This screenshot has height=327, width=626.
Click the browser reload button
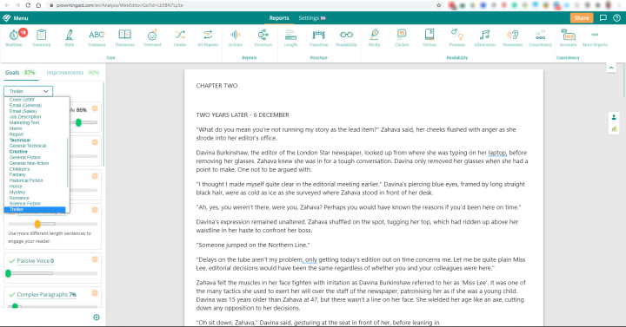click(x=28, y=5)
